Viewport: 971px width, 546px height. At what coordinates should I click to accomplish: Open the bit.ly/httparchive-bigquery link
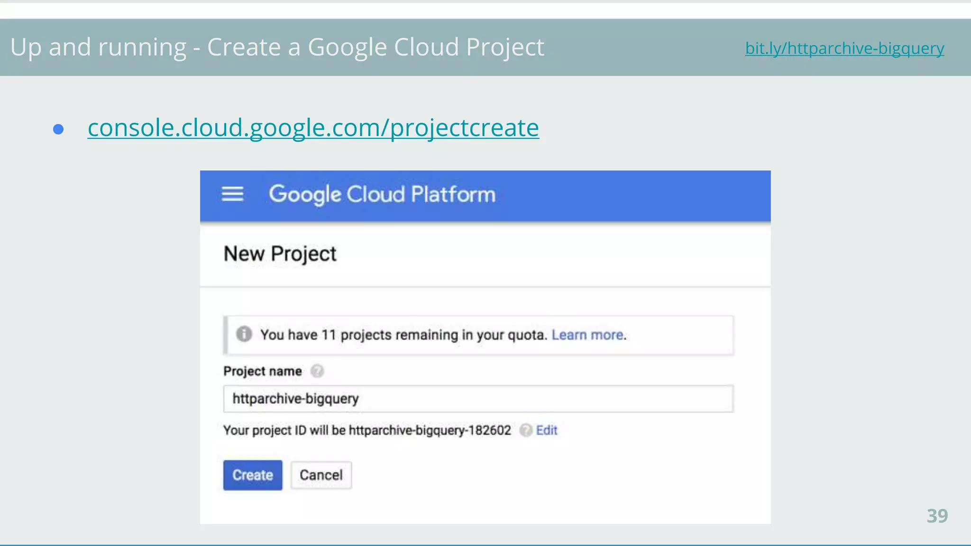point(844,48)
